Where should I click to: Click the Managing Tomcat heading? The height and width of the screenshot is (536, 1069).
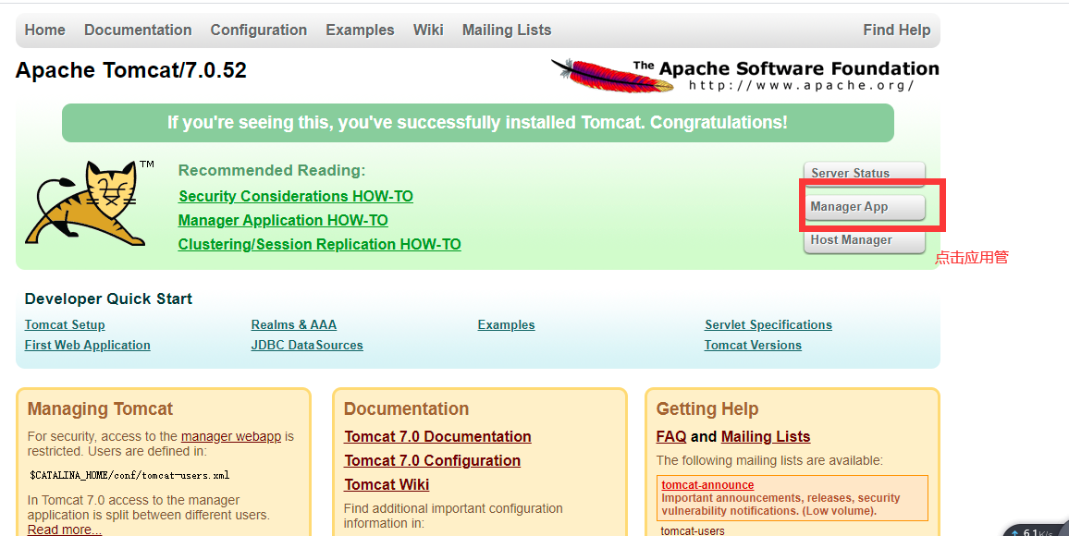click(100, 408)
